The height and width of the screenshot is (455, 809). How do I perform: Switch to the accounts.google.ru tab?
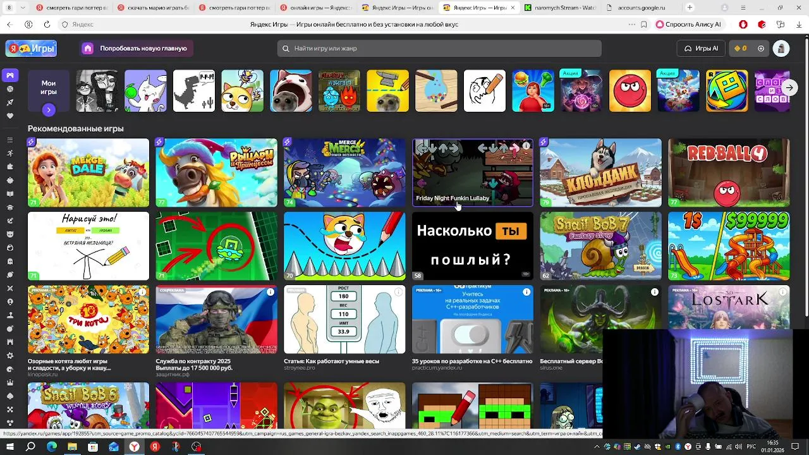(641, 8)
